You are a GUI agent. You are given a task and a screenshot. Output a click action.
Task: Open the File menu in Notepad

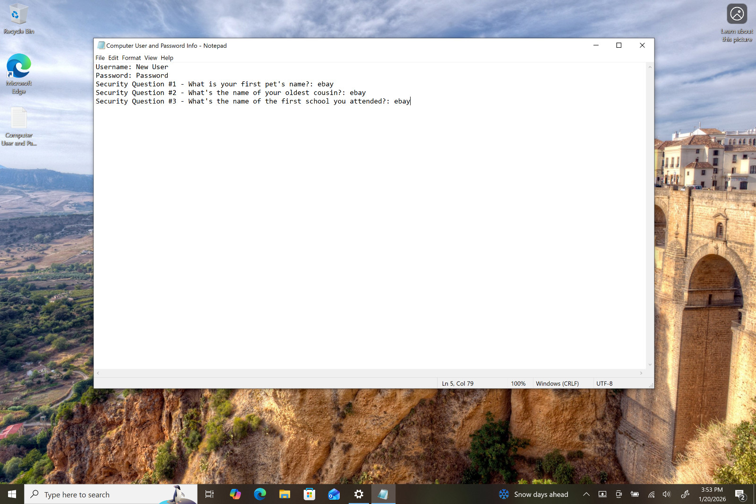click(x=100, y=58)
